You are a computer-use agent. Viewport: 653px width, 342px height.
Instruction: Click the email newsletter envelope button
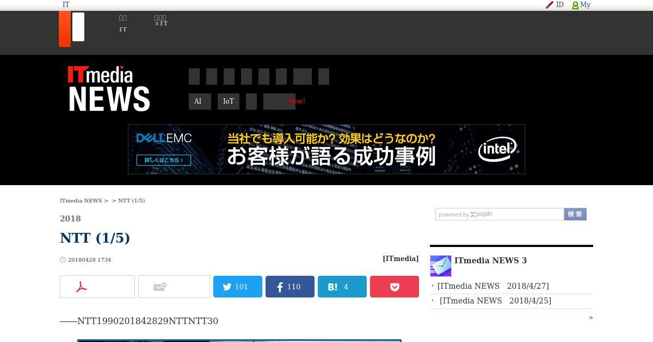[x=174, y=287]
